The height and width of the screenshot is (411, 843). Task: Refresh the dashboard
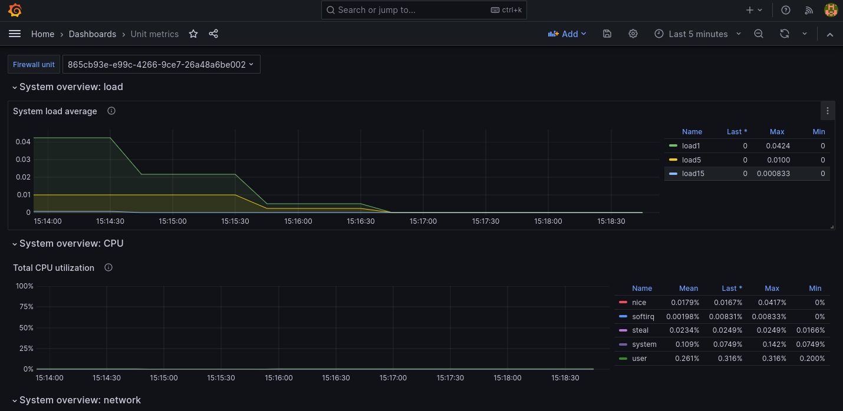click(x=784, y=34)
